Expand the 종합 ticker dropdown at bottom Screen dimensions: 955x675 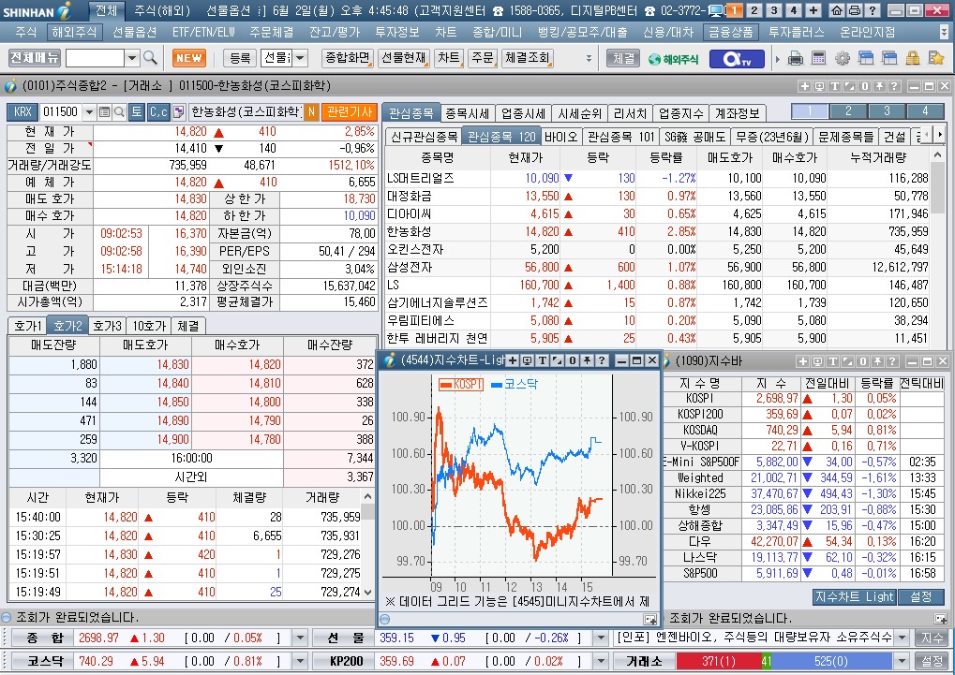(x=300, y=638)
